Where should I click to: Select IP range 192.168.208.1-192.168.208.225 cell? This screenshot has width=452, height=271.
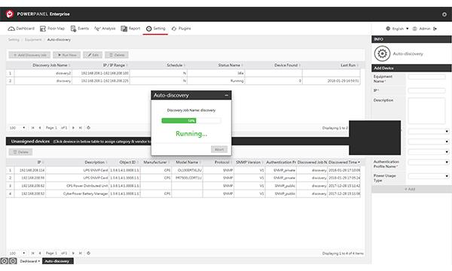(101, 81)
